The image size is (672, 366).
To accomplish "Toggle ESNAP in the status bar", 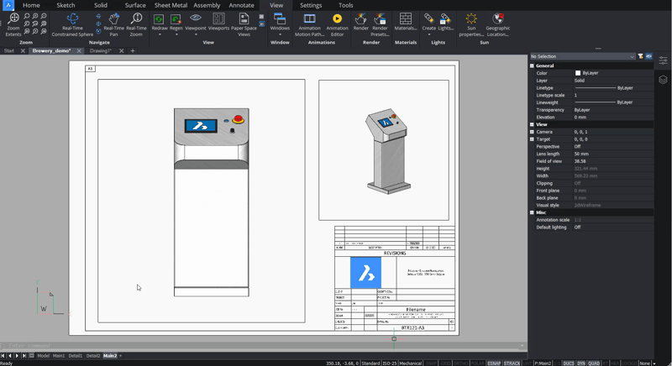I will tap(494, 363).
